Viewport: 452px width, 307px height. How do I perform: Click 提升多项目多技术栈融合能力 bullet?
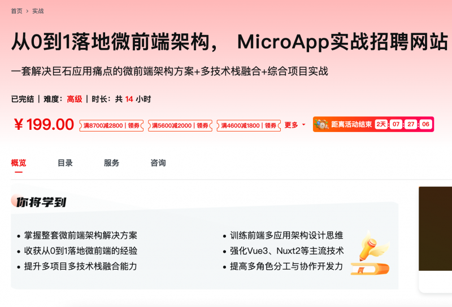tap(80, 266)
